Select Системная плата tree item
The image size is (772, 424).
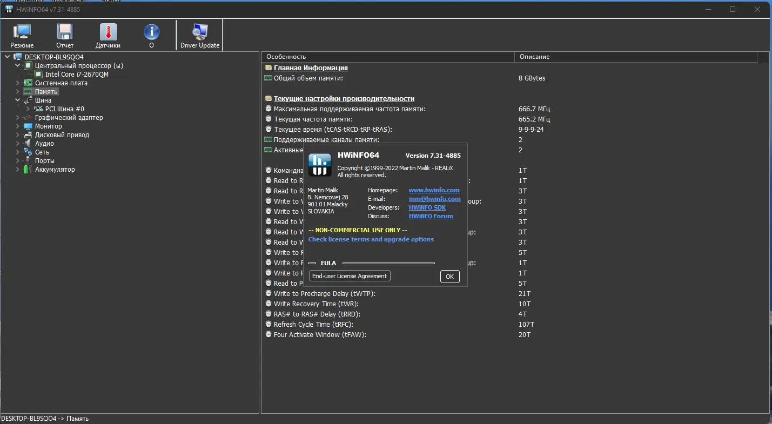click(x=61, y=83)
